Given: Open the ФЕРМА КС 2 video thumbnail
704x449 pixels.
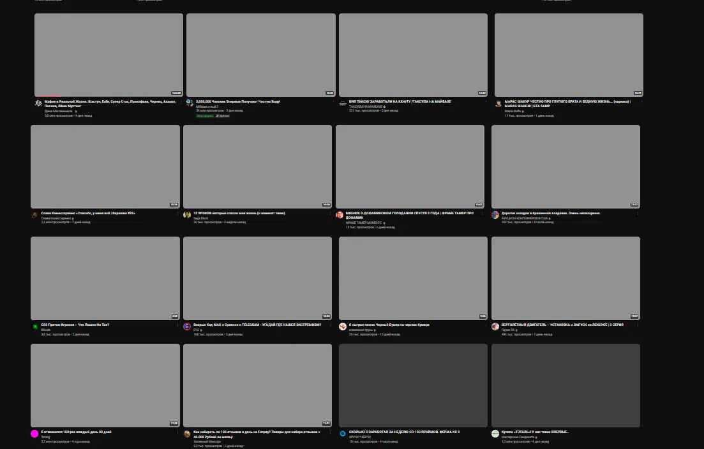Looking at the screenshot, I should pyautogui.click(x=413, y=385).
